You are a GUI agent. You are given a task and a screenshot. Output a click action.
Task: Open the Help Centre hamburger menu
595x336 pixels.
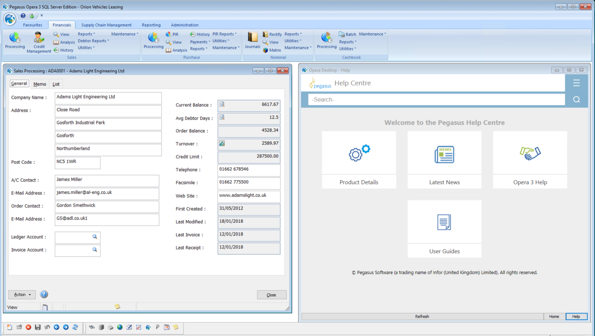[x=576, y=83]
